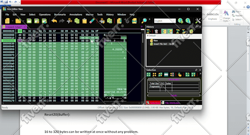Viewport: 250px width, 135px height.
Task: Open the Edit menu
Action: pyautogui.click(x=15, y=14)
